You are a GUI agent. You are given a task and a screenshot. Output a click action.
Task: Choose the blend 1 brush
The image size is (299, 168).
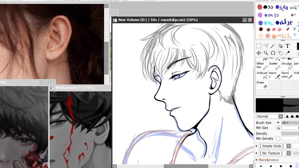pos(274,75)
